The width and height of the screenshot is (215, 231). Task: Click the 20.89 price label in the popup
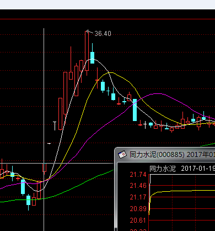pos(138,209)
